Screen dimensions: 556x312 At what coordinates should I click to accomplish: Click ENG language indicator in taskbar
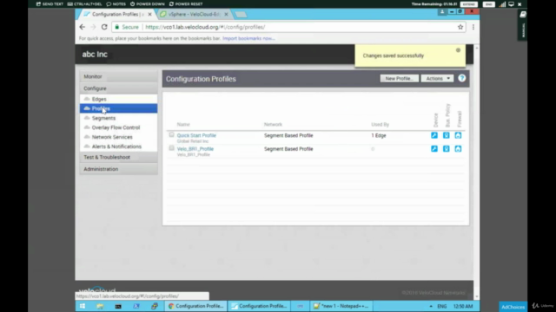coord(442,306)
